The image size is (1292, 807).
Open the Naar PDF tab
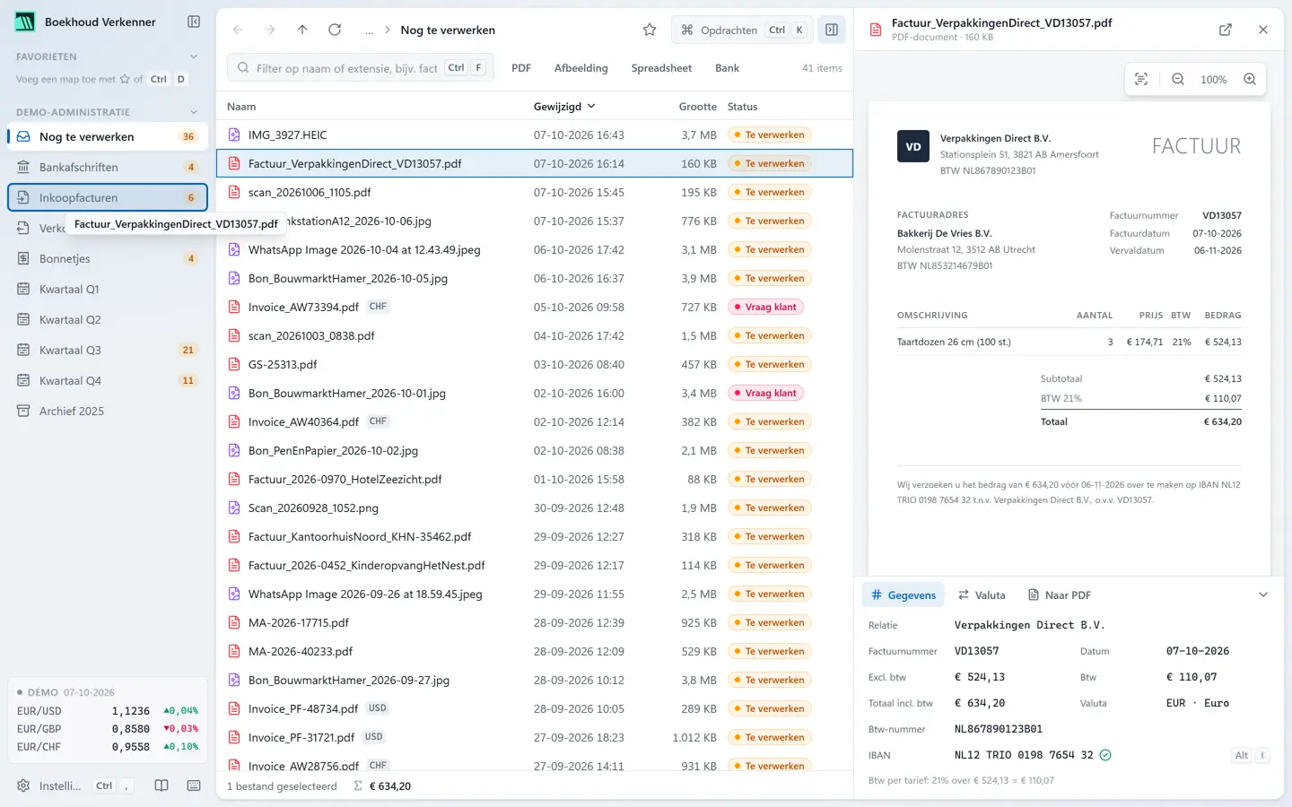coord(1059,594)
